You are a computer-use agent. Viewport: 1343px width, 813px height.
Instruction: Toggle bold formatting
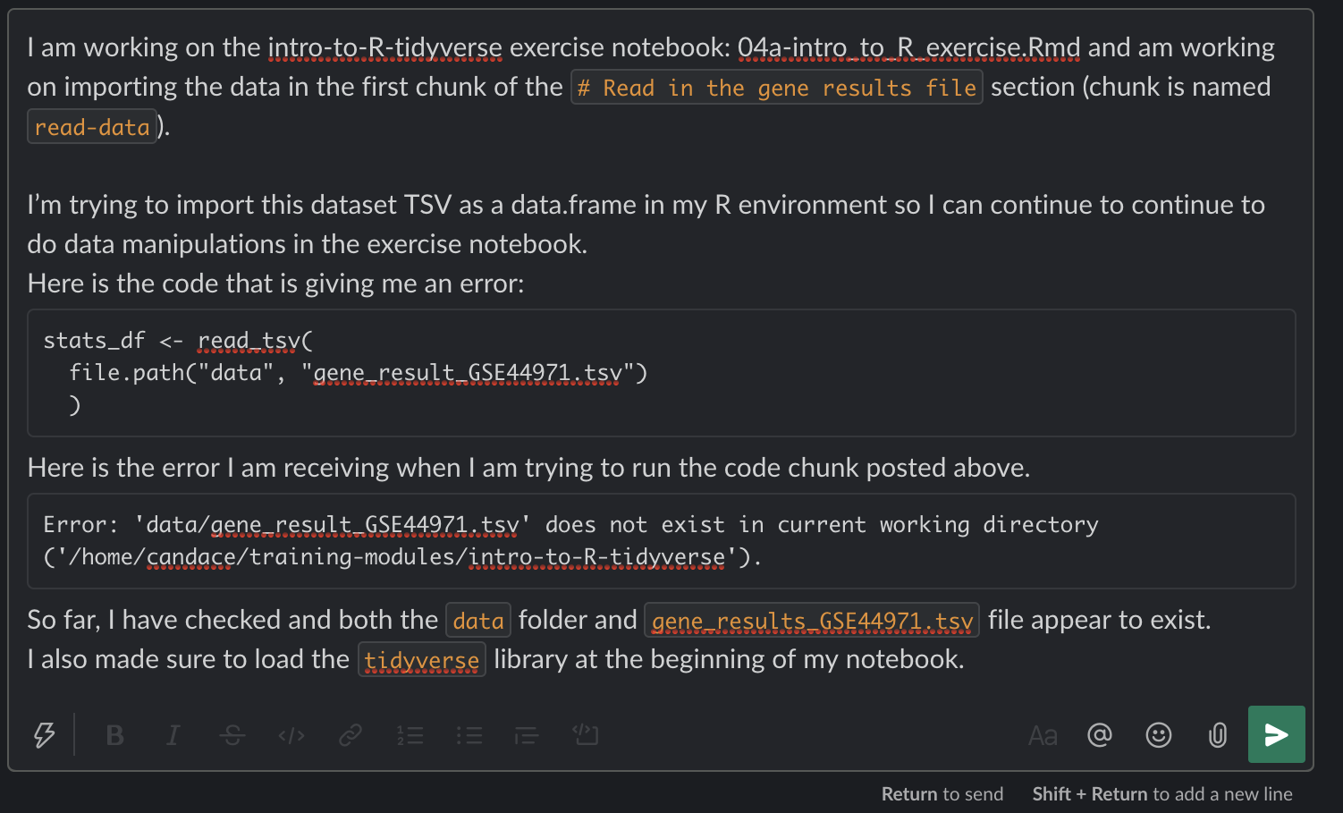pos(114,735)
